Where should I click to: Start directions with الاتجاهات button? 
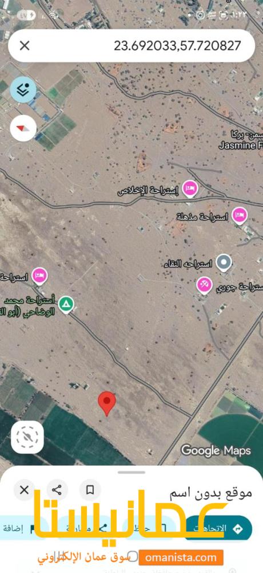click(218, 528)
